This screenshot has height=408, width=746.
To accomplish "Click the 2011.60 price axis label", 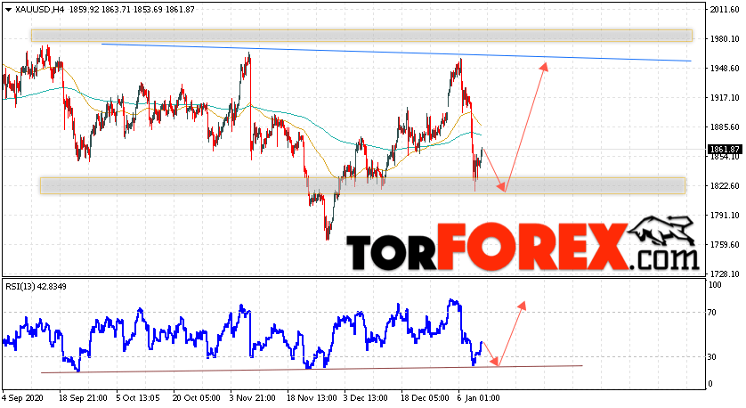I will (x=725, y=10).
